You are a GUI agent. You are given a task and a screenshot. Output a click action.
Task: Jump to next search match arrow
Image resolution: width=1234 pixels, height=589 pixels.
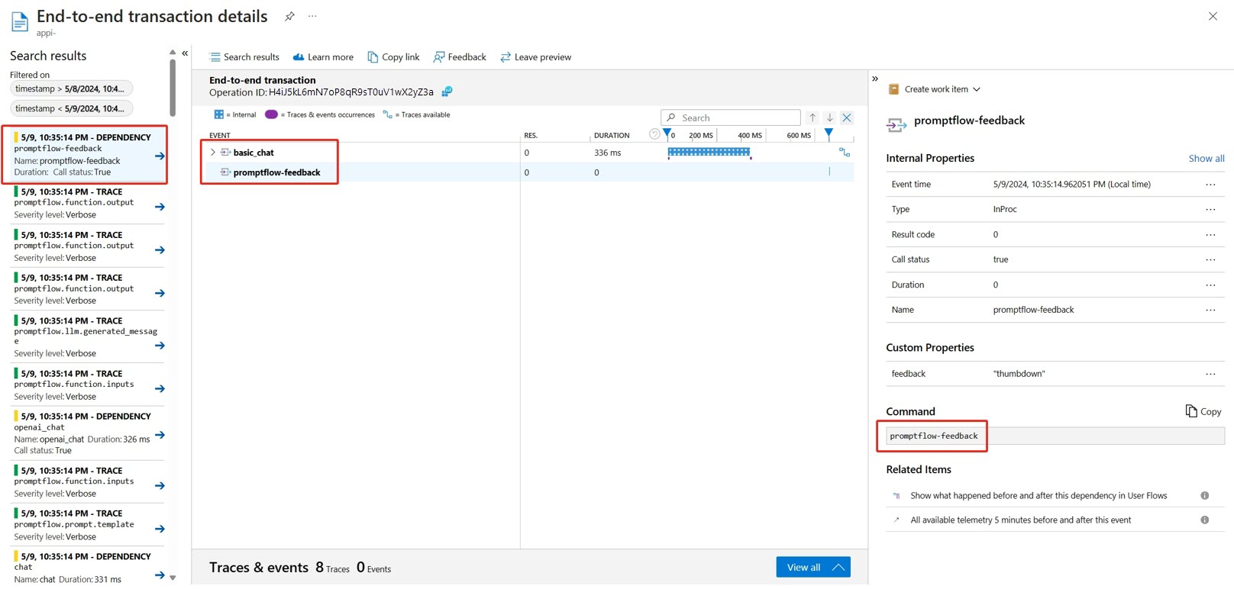pos(829,117)
